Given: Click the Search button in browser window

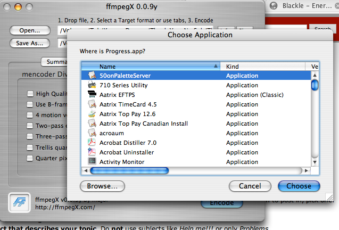Looking at the screenshot, I should point(323,29).
